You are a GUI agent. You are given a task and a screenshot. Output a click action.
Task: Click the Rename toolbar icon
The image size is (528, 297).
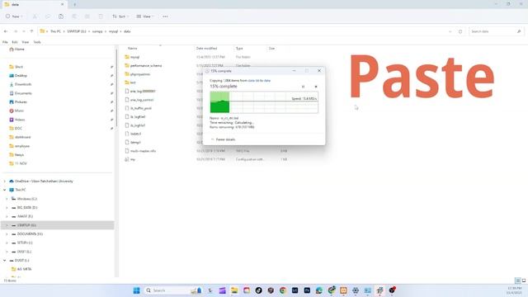(74, 16)
